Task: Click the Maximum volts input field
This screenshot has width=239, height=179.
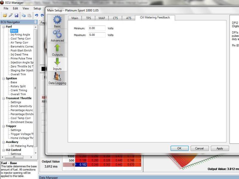Action: (x=97, y=35)
